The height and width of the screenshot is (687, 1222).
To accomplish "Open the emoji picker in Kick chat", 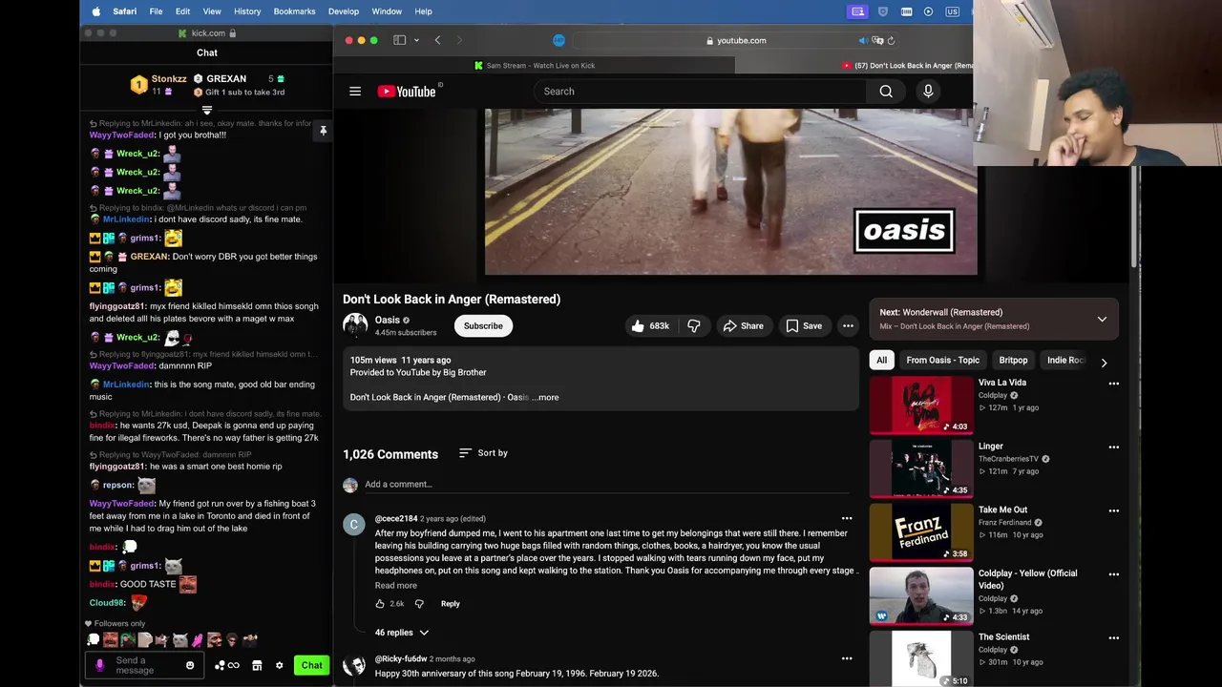I will click(190, 665).
